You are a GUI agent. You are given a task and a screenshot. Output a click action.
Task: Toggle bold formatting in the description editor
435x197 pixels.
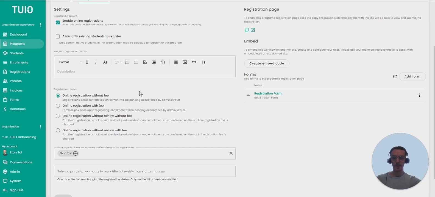[x=87, y=62]
